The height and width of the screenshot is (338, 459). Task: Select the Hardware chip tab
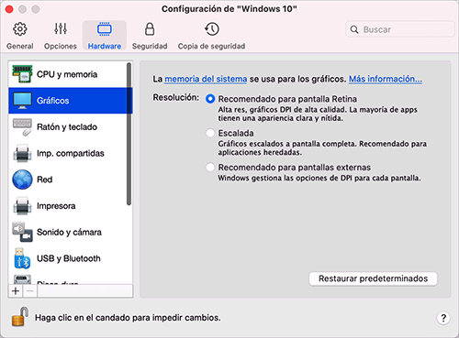tap(105, 36)
